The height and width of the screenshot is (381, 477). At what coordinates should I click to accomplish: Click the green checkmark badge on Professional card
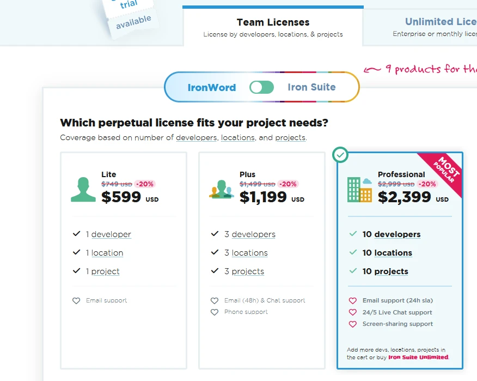pyautogui.click(x=340, y=155)
